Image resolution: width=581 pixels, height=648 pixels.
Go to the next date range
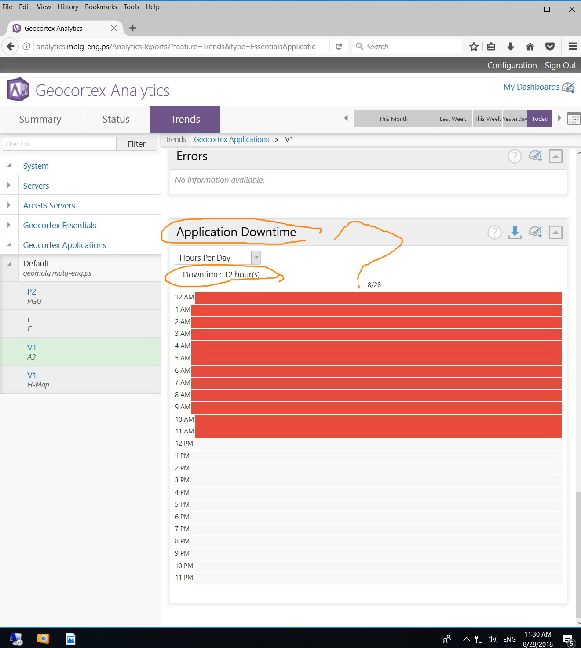(559, 118)
